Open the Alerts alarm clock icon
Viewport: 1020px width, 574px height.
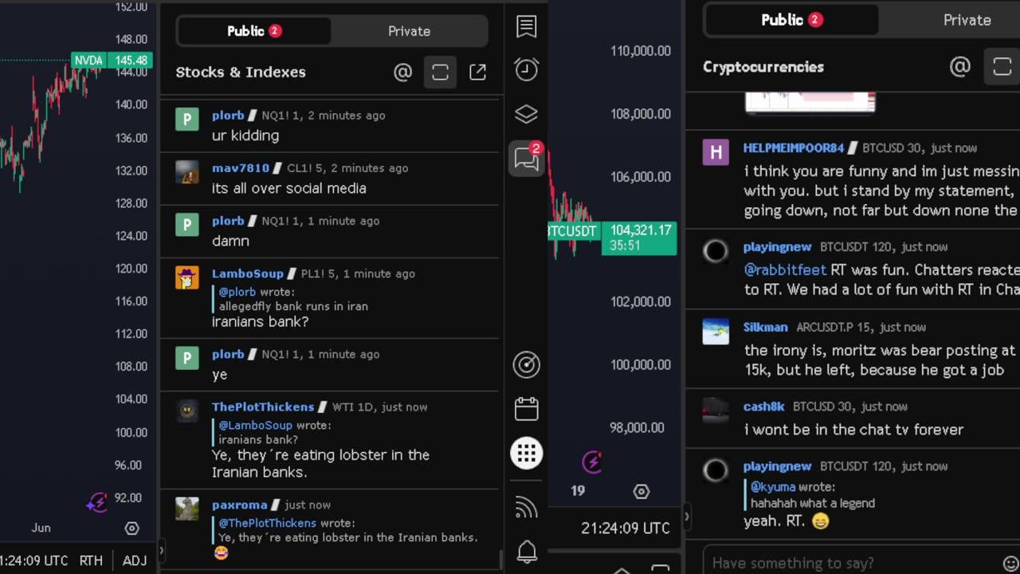point(527,69)
